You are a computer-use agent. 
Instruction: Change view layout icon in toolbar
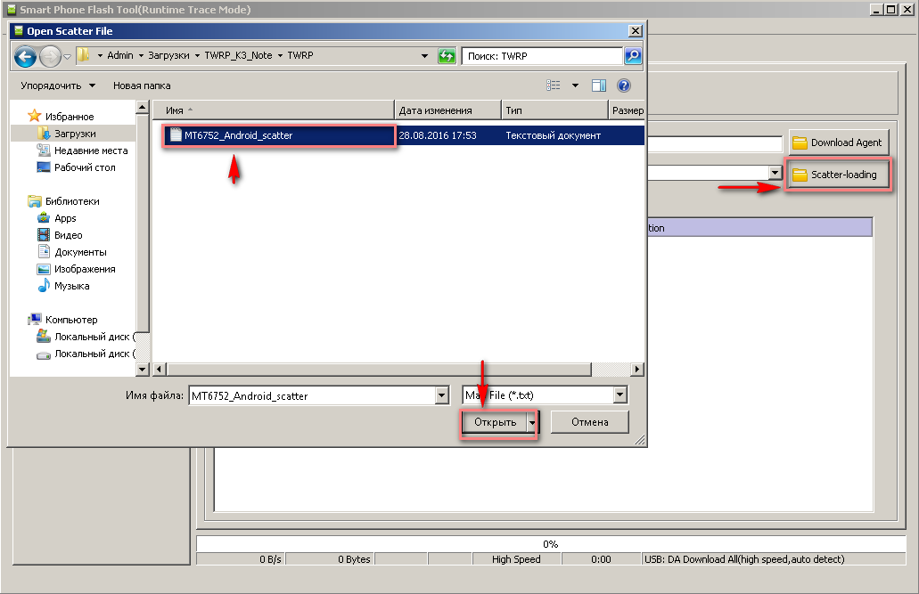click(554, 85)
